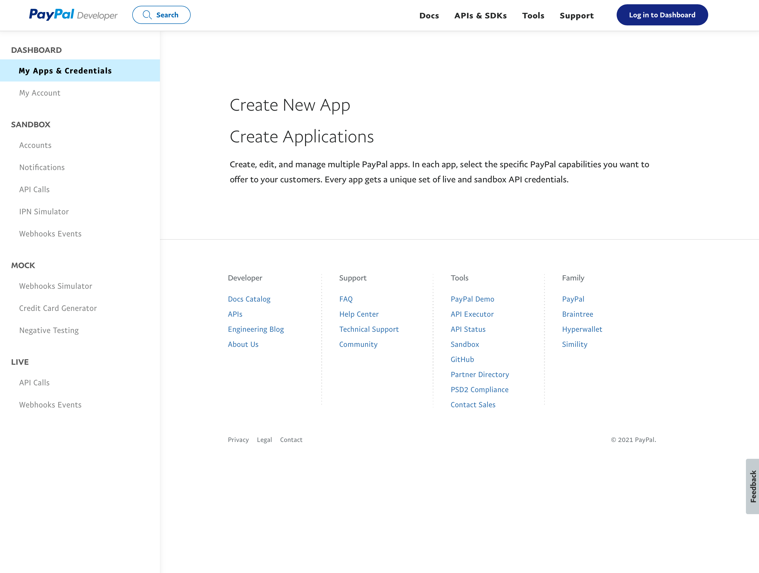Open Live Webhooks Events

point(51,405)
